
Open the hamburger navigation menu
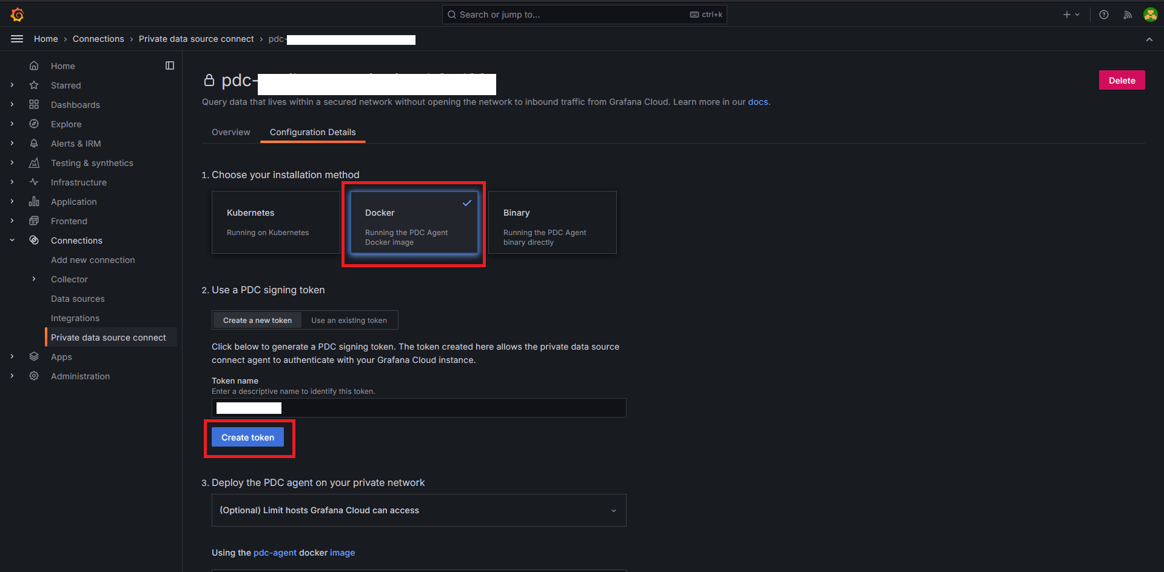(17, 39)
